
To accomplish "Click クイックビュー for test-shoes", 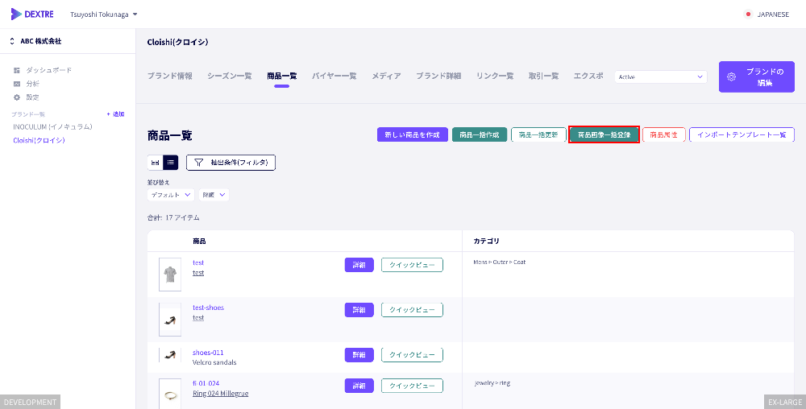I will [412, 310].
